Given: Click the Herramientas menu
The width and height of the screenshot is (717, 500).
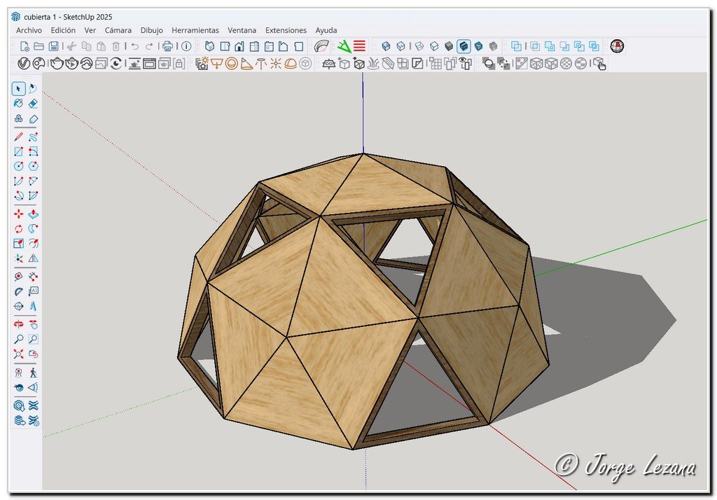Looking at the screenshot, I should click(x=195, y=30).
